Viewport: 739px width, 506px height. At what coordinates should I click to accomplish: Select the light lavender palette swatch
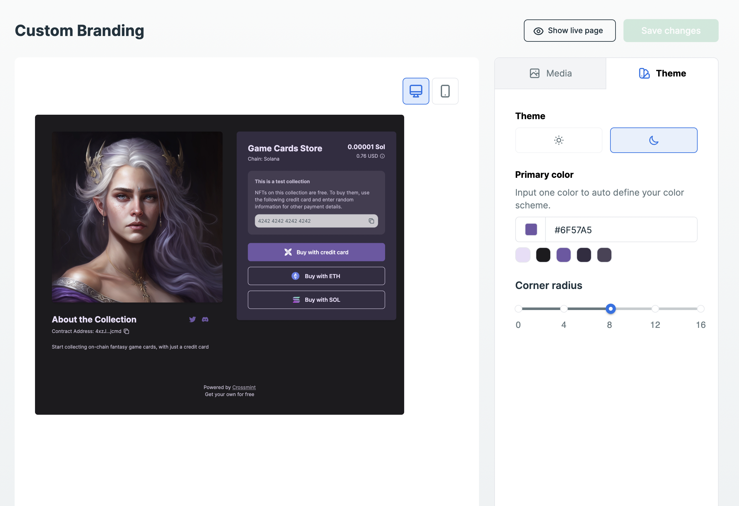pos(523,255)
